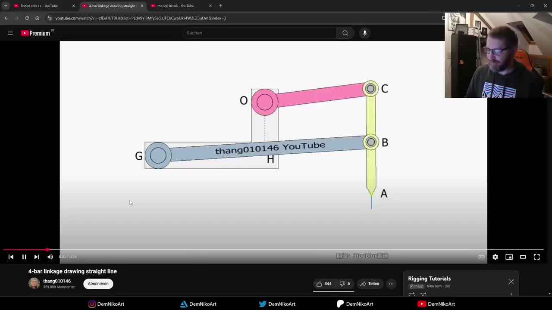Open the playlist options menu

(x=511, y=294)
